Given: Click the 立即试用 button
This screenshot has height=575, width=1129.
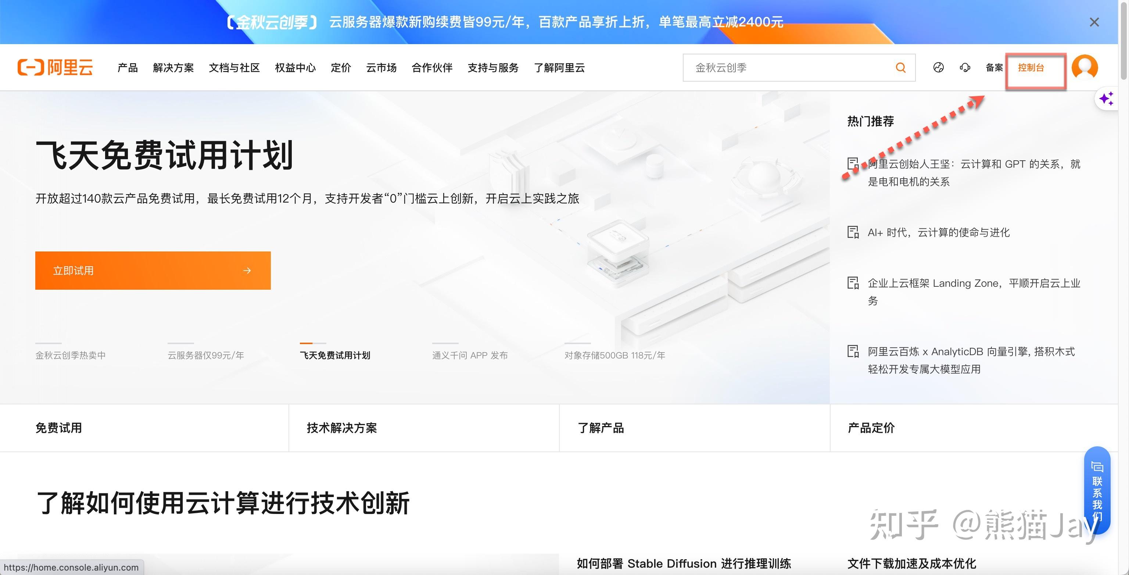Looking at the screenshot, I should coord(153,271).
